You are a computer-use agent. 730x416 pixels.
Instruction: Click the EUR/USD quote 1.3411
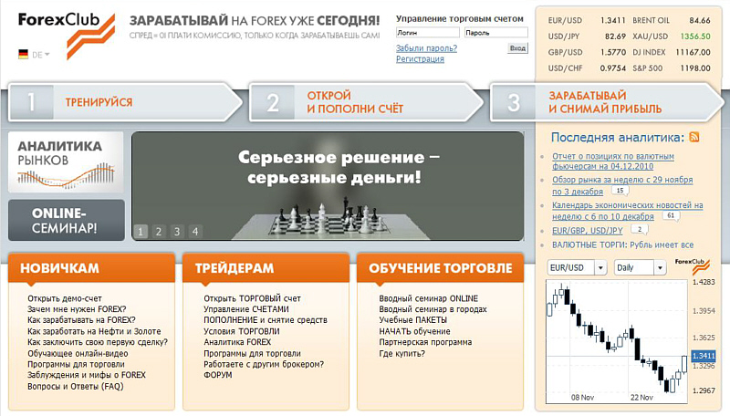(612, 20)
